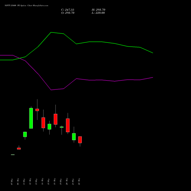
Task: Click the low value L: 220.00
Action: point(98,13)
